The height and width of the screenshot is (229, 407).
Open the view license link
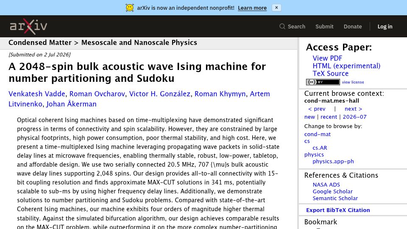[353, 82]
